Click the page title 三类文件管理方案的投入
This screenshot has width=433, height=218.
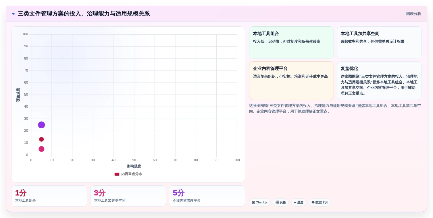[84, 14]
